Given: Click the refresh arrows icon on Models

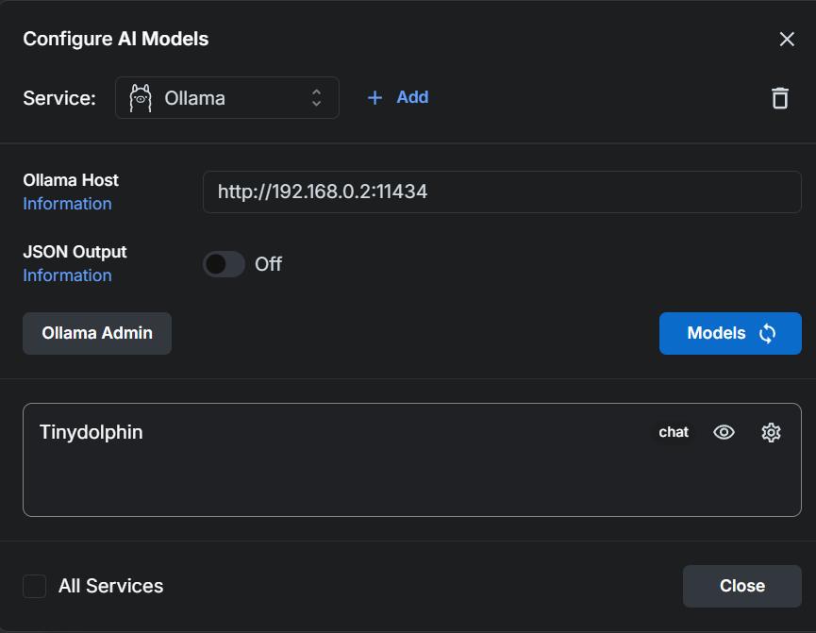Looking at the screenshot, I should [x=767, y=334].
